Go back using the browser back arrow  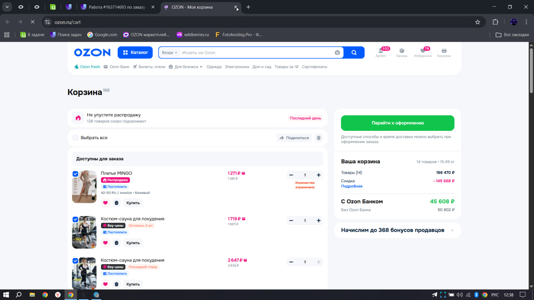click(x=8, y=22)
